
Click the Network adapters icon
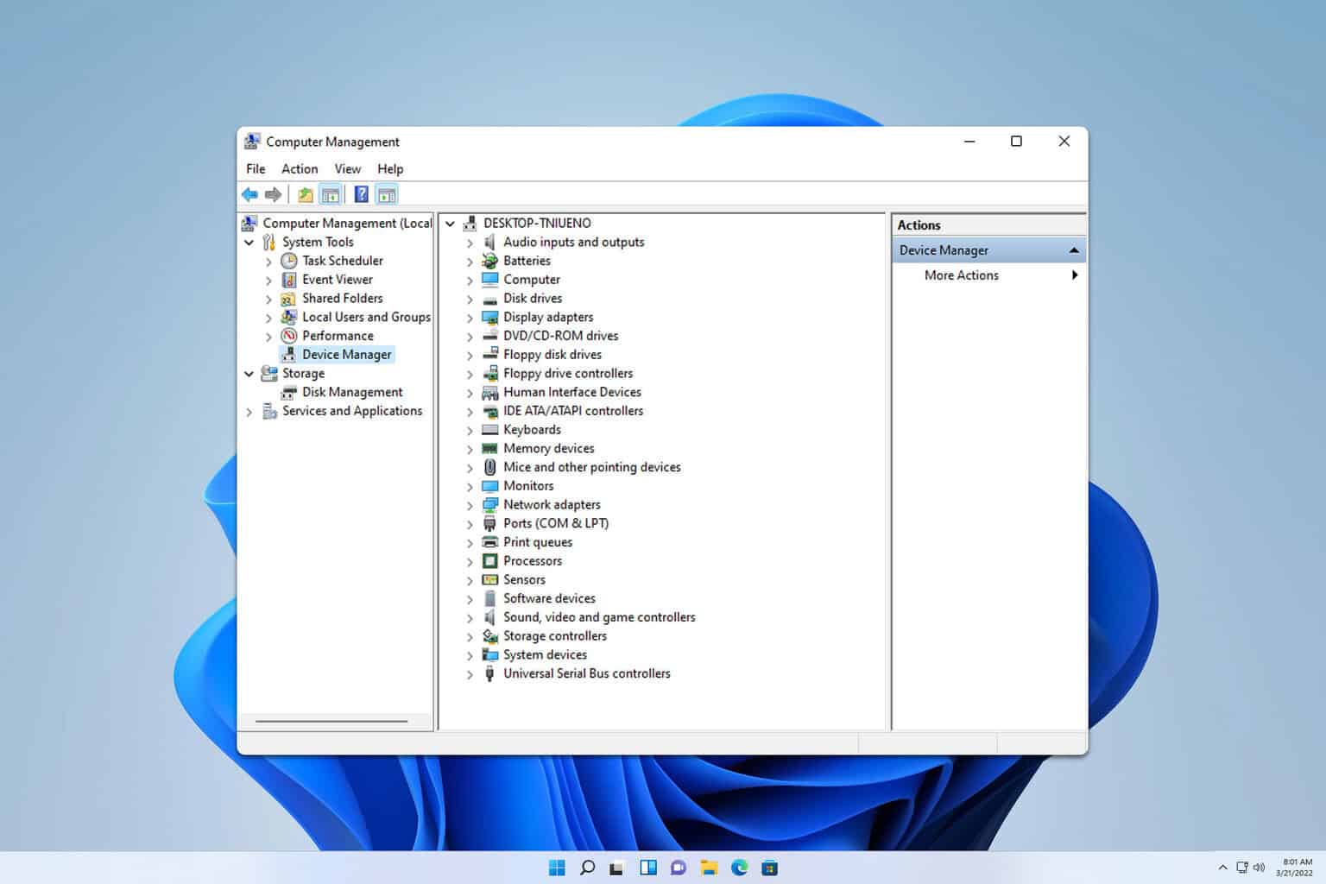point(490,505)
